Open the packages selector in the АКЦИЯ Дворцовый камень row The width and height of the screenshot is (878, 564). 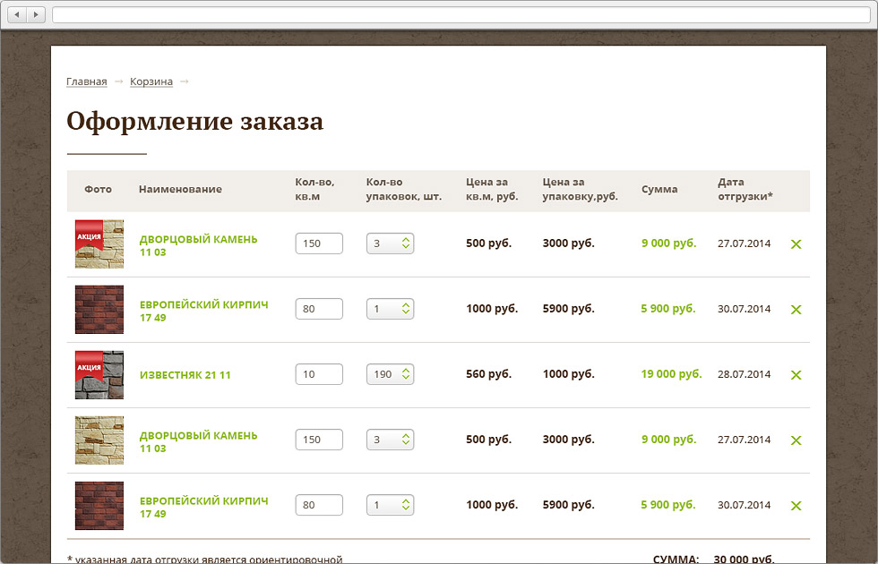[391, 244]
